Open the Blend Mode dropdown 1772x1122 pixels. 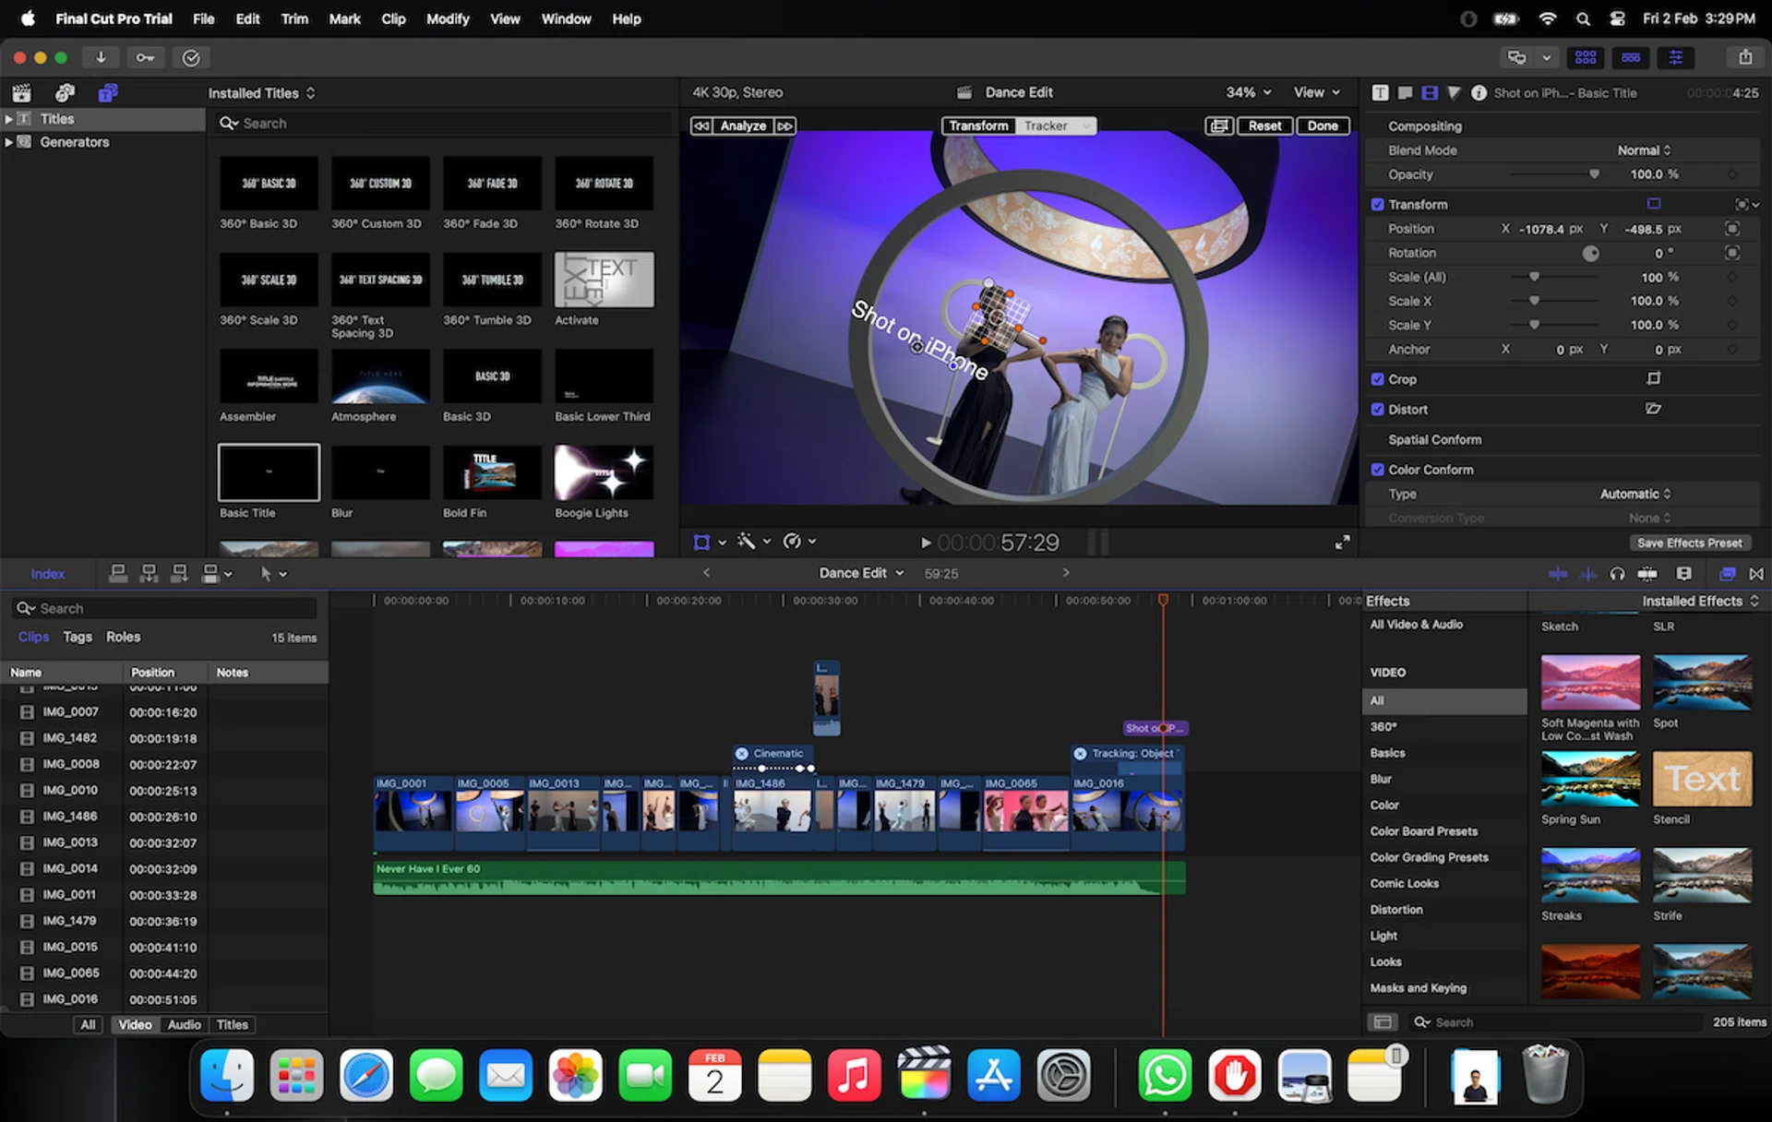[x=1644, y=149]
